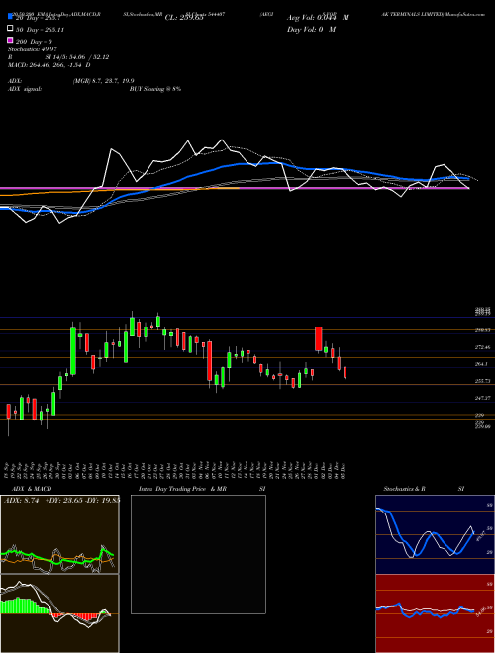Click the peak of the white line in moving-average chart

click(221, 140)
